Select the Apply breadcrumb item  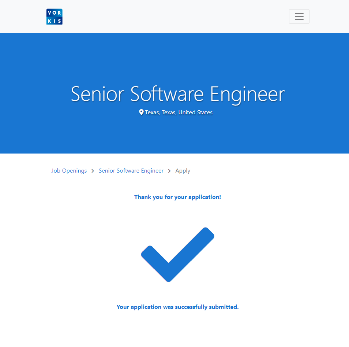pos(183,171)
